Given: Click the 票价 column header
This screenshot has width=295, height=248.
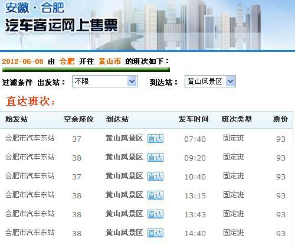Looking at the screenshot, I should point(280,119).
